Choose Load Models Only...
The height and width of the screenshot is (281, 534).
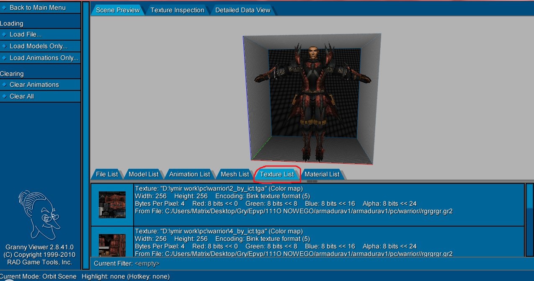(40, 46)
